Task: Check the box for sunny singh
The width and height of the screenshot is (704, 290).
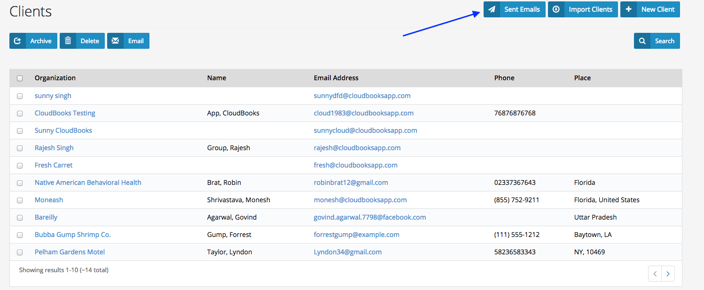Action: point(20,96)
